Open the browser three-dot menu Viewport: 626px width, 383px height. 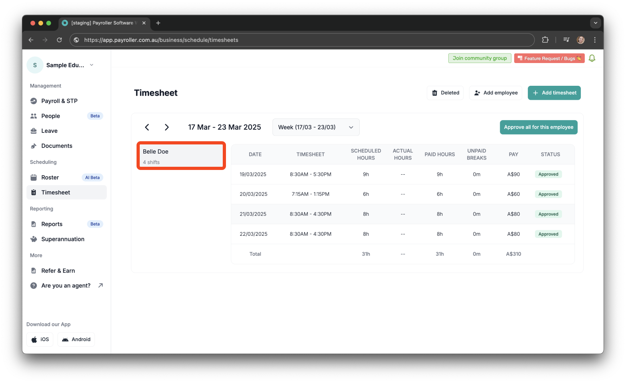595,40
